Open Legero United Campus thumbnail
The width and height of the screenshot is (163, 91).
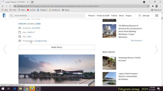(x=109, y=79)
